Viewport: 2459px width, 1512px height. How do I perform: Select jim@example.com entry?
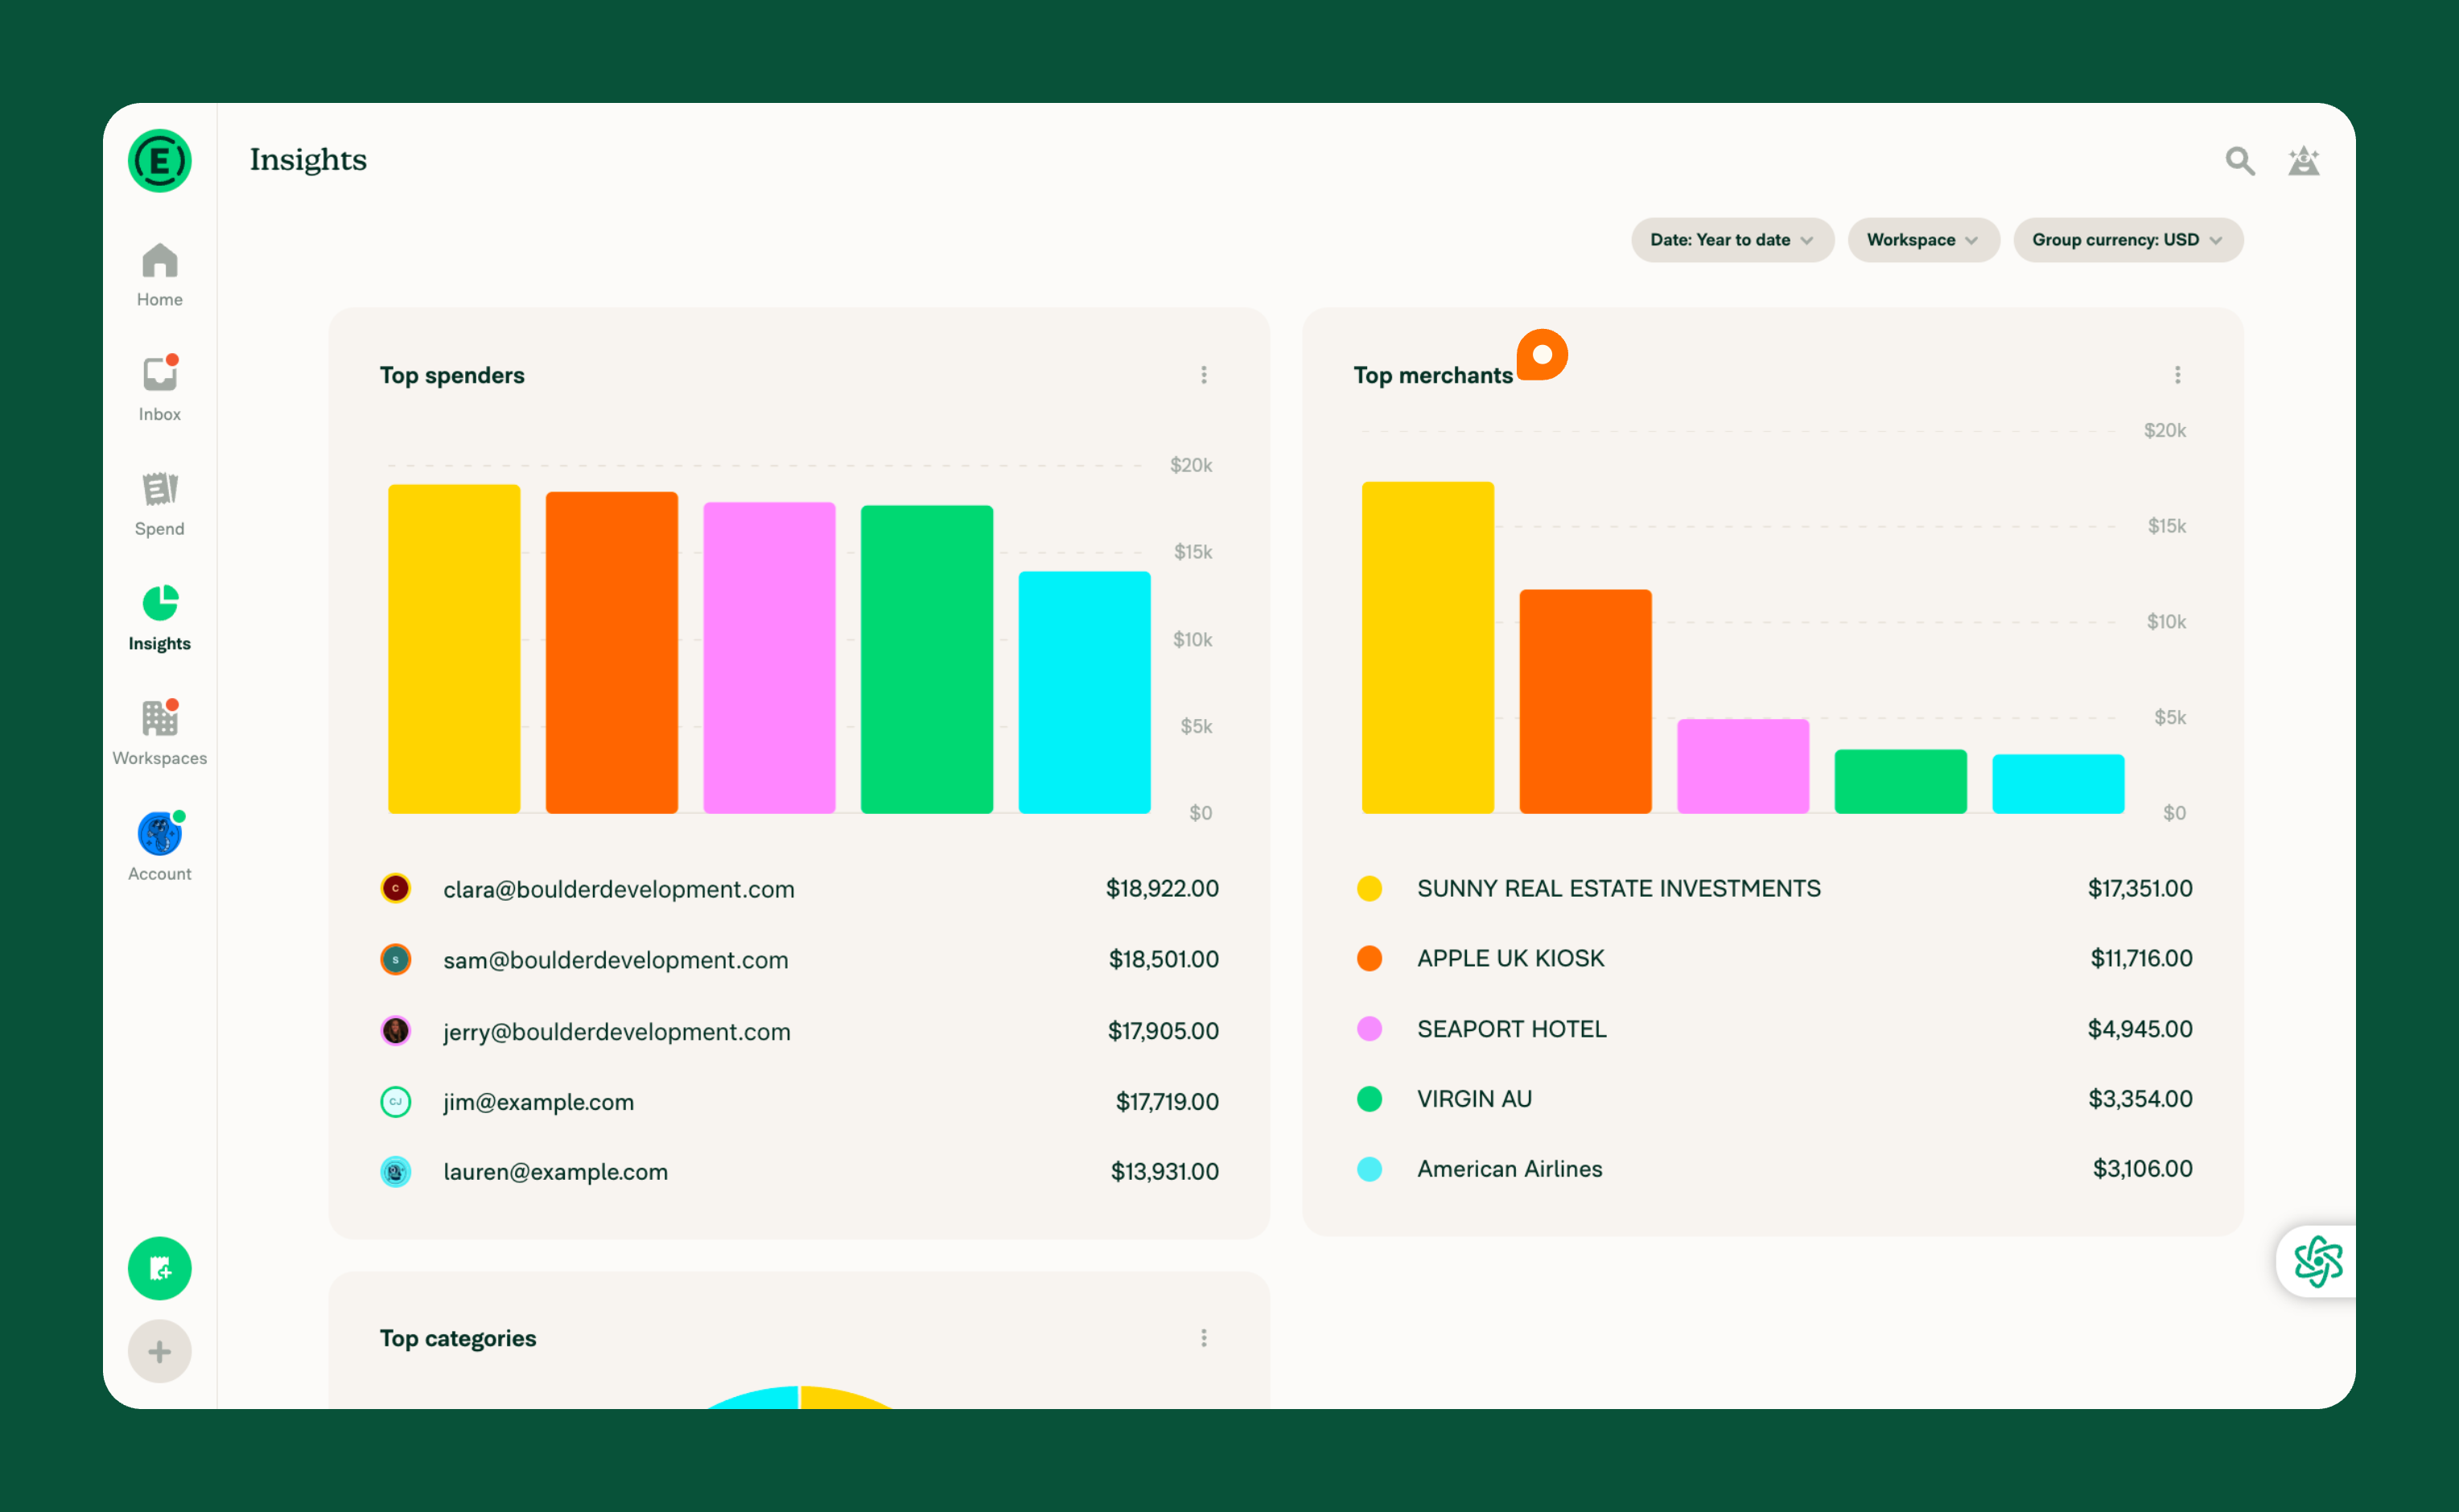point(799,1101)
